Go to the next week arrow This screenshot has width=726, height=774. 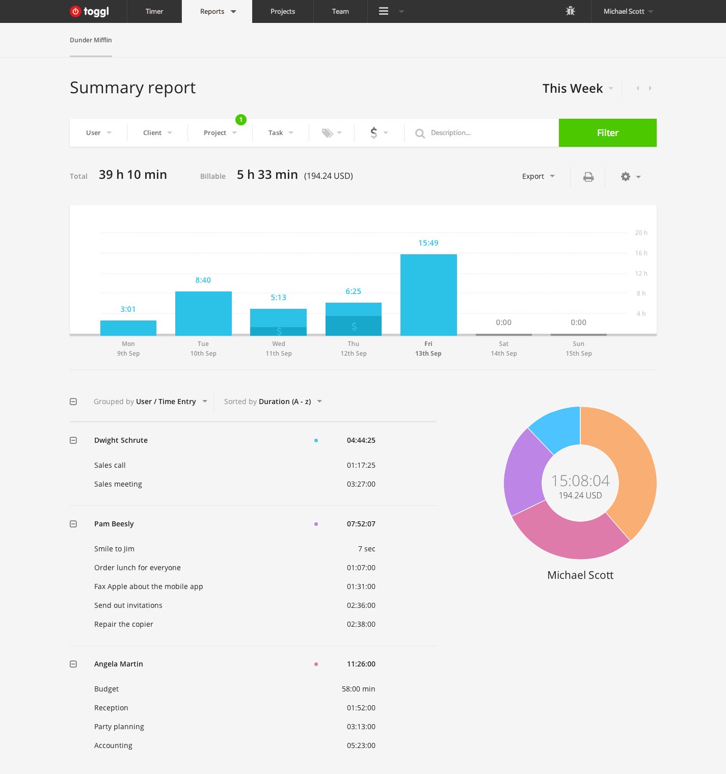click(x=650, y=89)
